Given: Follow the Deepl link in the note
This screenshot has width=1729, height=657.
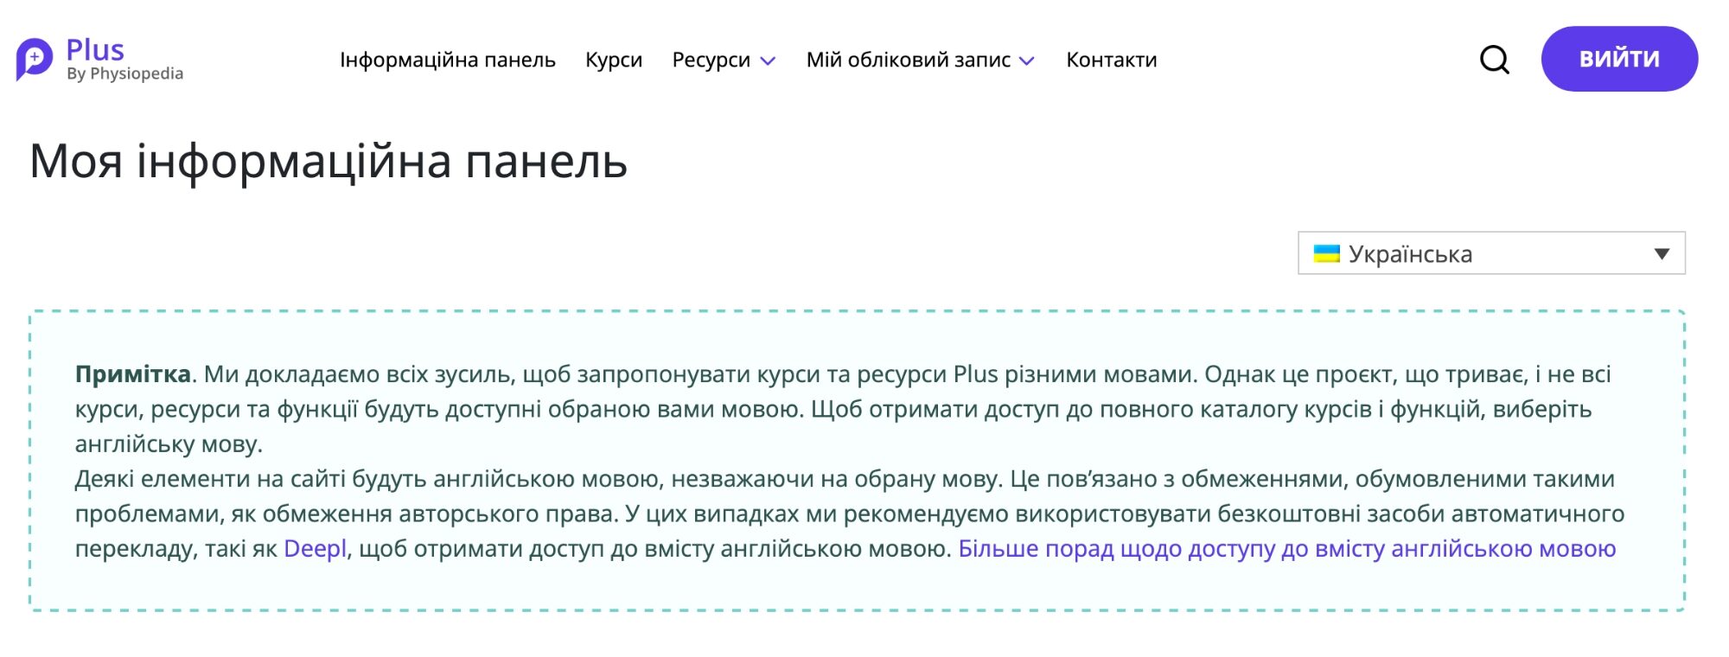Looking at the screenshot, I should 315,549.
